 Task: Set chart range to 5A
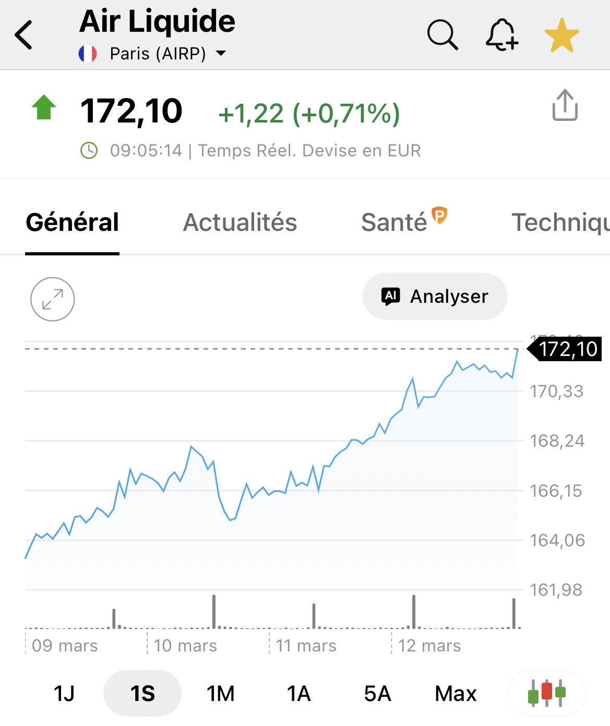click(x=377, y=694)
